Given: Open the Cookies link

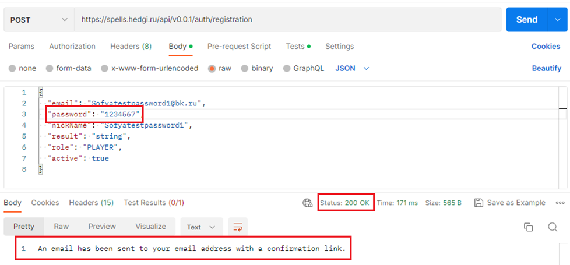Looking at the screenshot, I should [x=546, y=47].
